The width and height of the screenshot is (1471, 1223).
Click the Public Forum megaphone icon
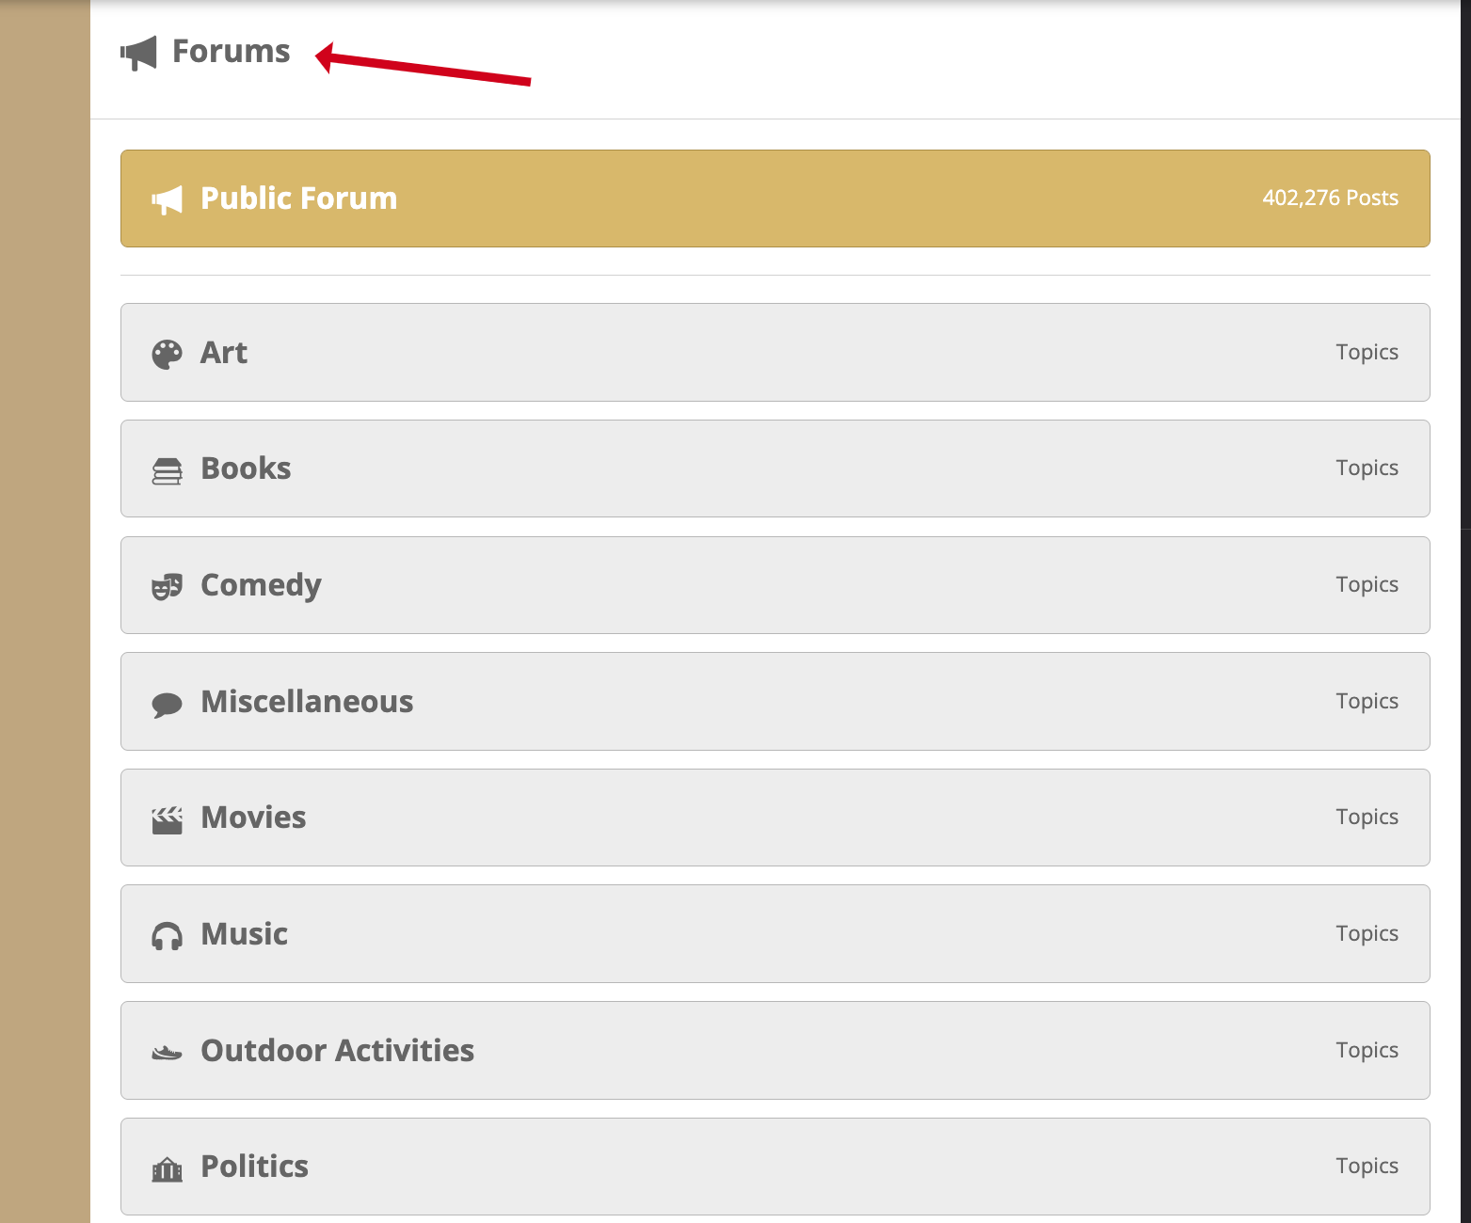(x=167, y=199)
